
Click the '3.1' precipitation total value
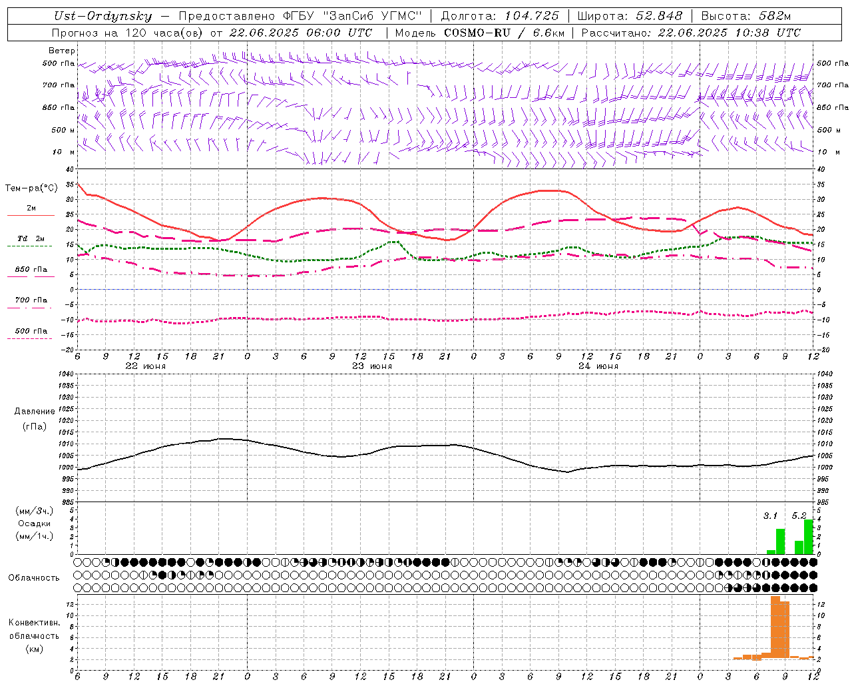[770, 515]
